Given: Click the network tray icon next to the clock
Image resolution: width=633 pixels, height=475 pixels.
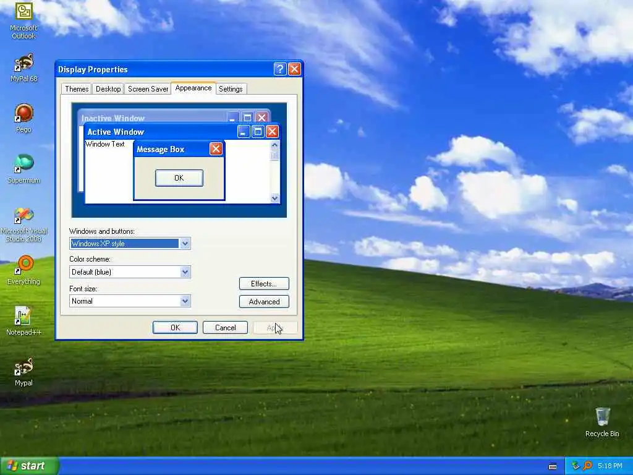Looking at the screenshot, I should (x=575, y=466).
